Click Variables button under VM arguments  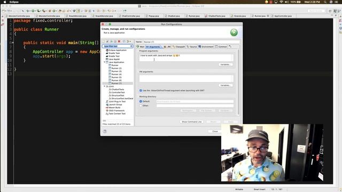pos(226,85)
